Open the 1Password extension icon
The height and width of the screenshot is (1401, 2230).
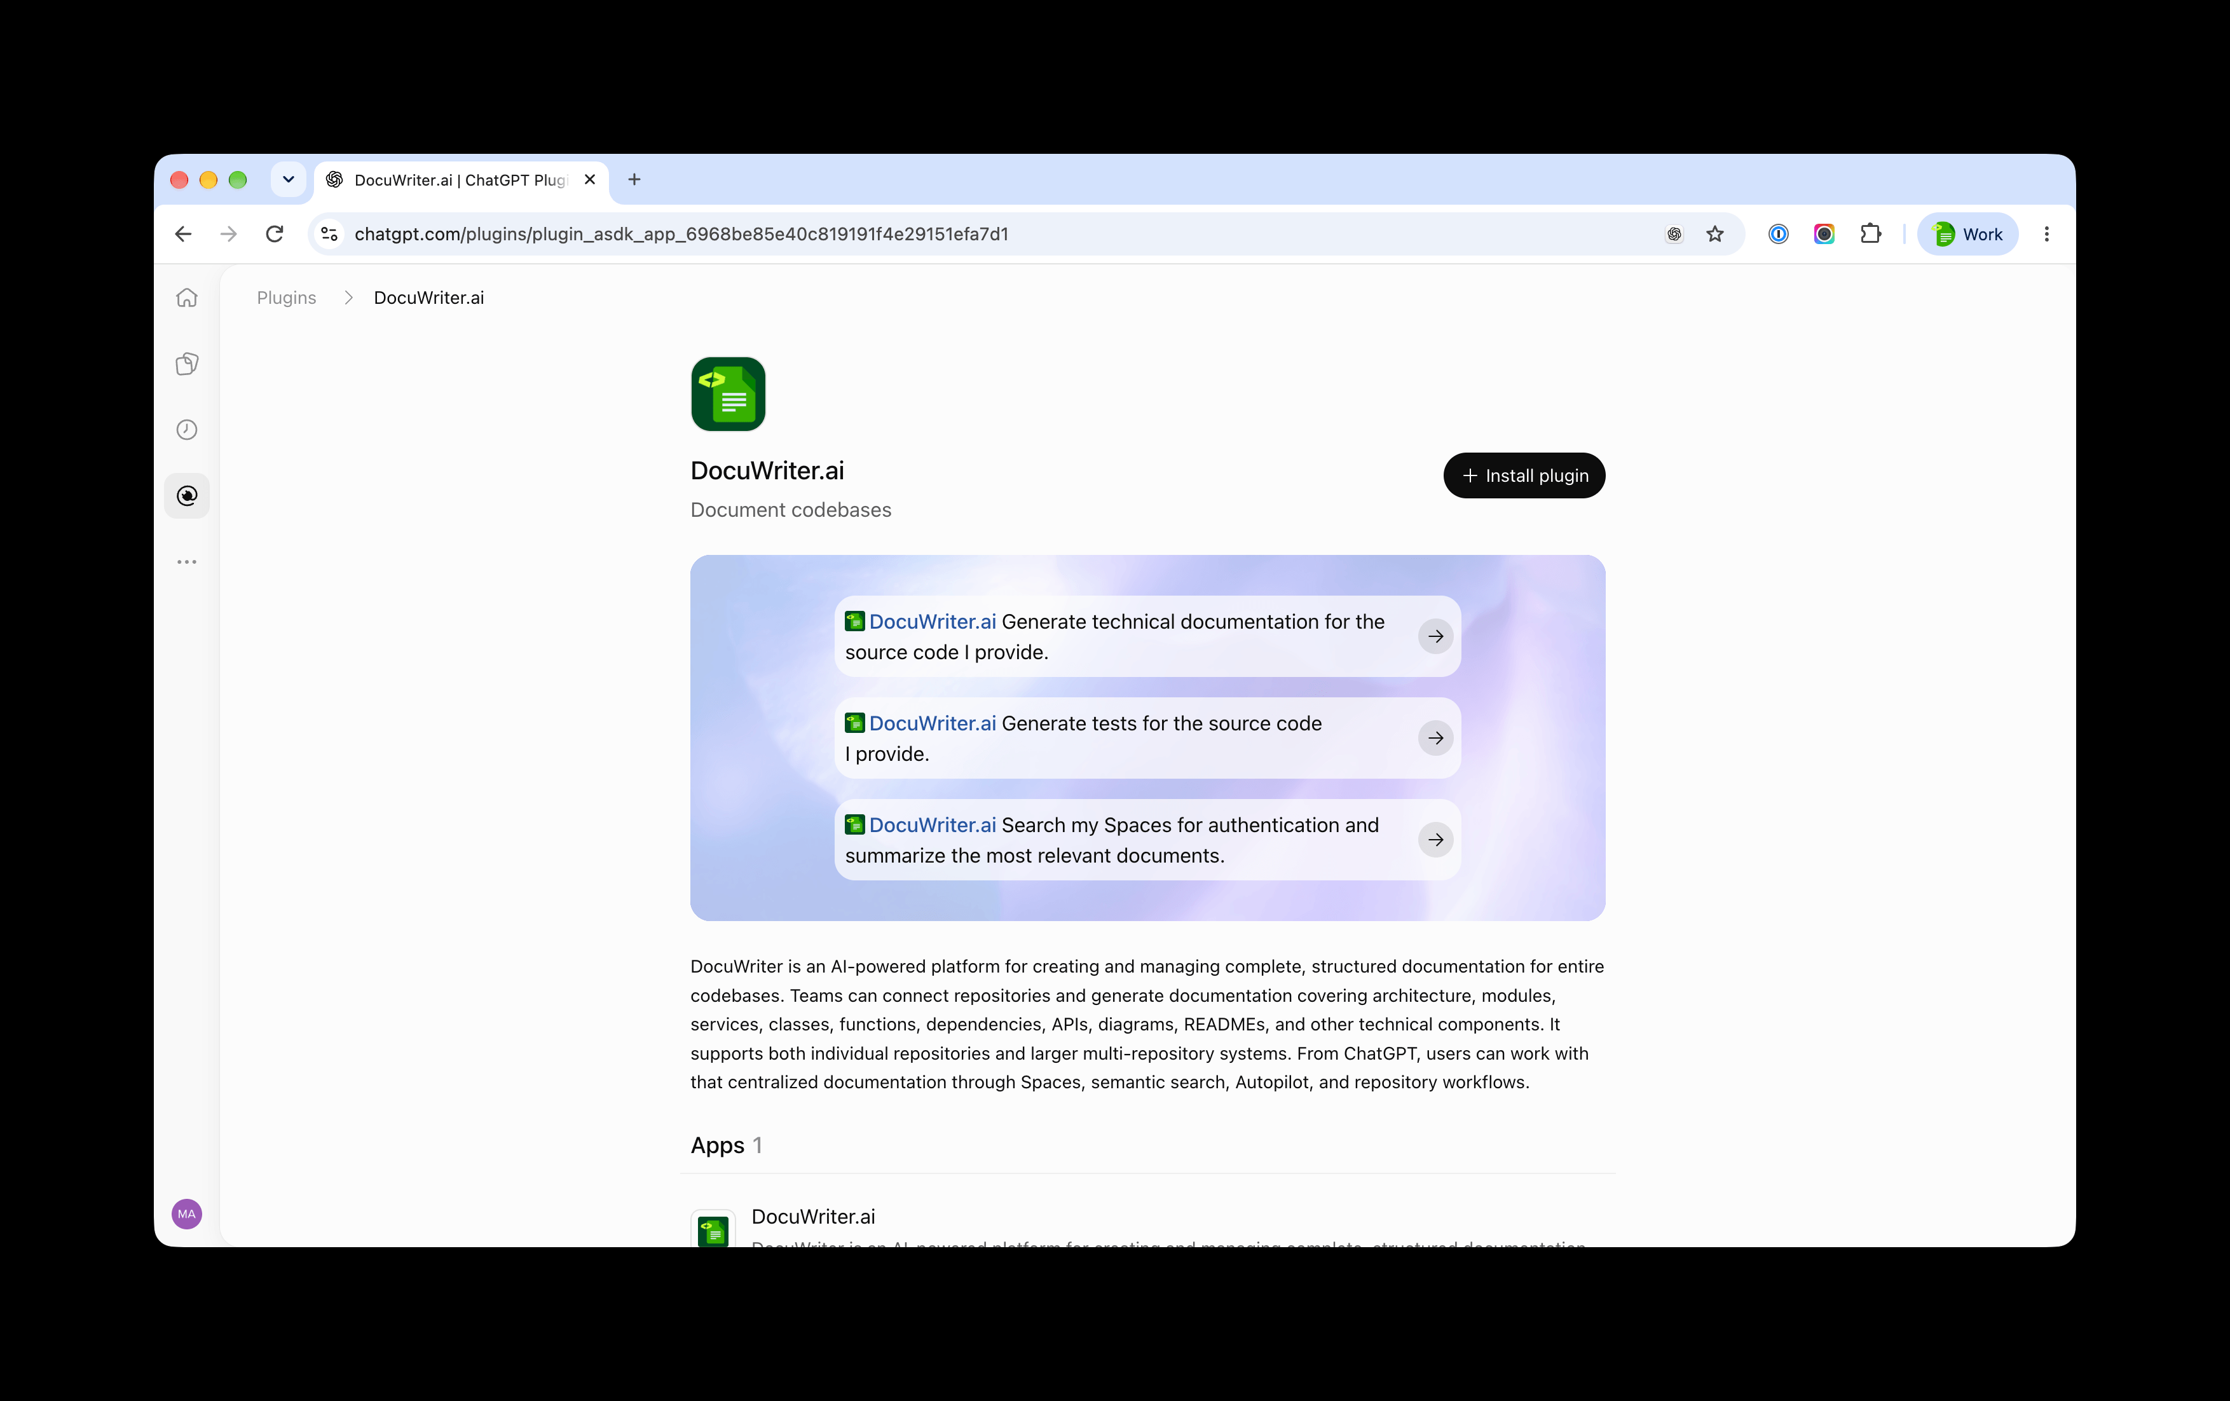point(1778,235)
